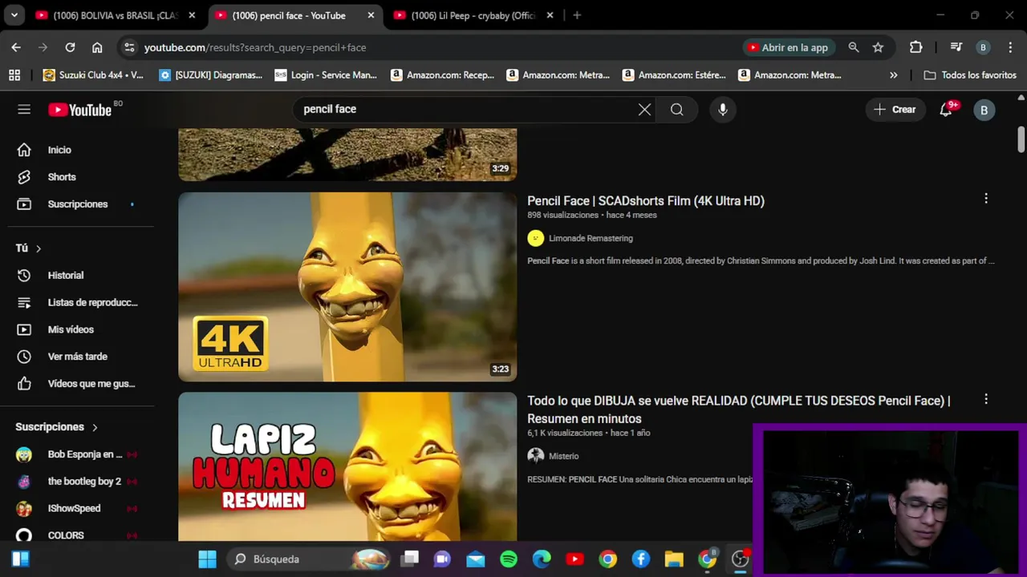Open Suzuki Club 4x4 bookmark

93,75
